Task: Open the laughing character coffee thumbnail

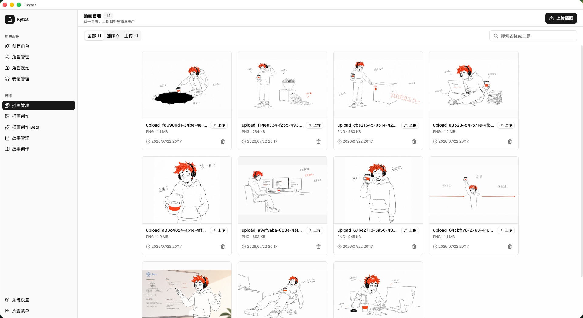Action: (378, 190)
